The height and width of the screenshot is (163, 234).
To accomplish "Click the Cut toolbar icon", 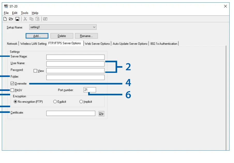I will tap(25, 19).
